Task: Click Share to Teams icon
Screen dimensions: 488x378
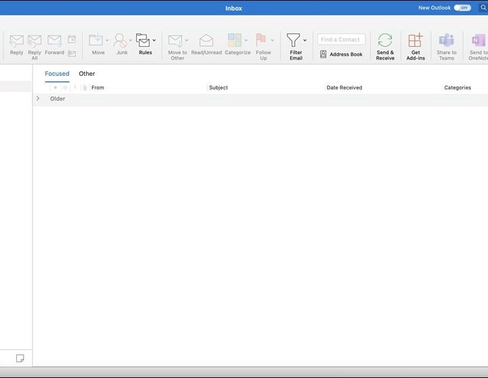Action: click(446, 41)
